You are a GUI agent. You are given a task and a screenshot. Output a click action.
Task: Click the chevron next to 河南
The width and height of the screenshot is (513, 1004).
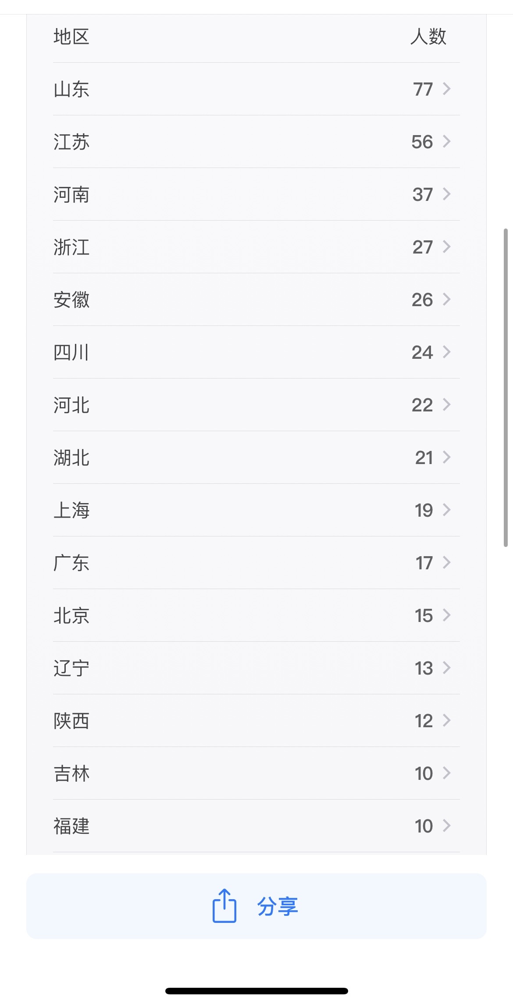point(446,194)
